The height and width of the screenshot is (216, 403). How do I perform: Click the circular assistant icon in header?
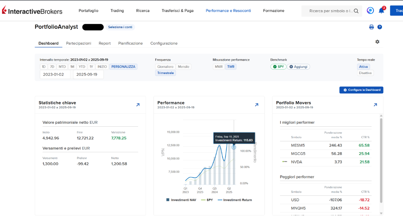tap(370, 11)
